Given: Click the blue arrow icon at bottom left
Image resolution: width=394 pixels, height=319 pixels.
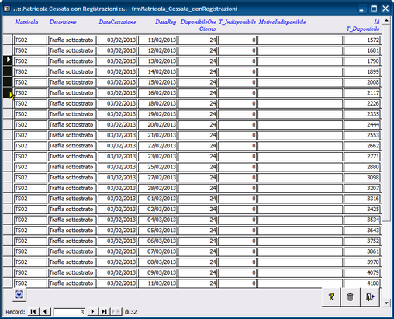Looking at the screenshot, I should [x=19, y=294].
